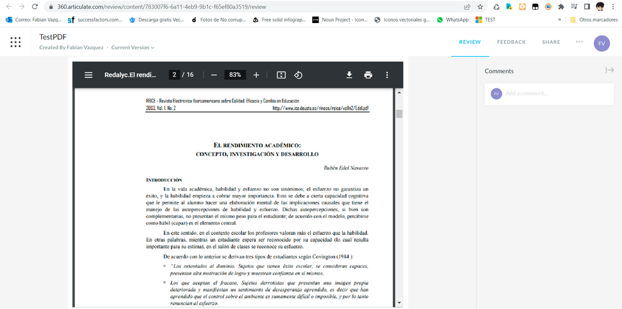Switch to the FEEDBACK tab
622x309 pixels.
pos(511,42)
